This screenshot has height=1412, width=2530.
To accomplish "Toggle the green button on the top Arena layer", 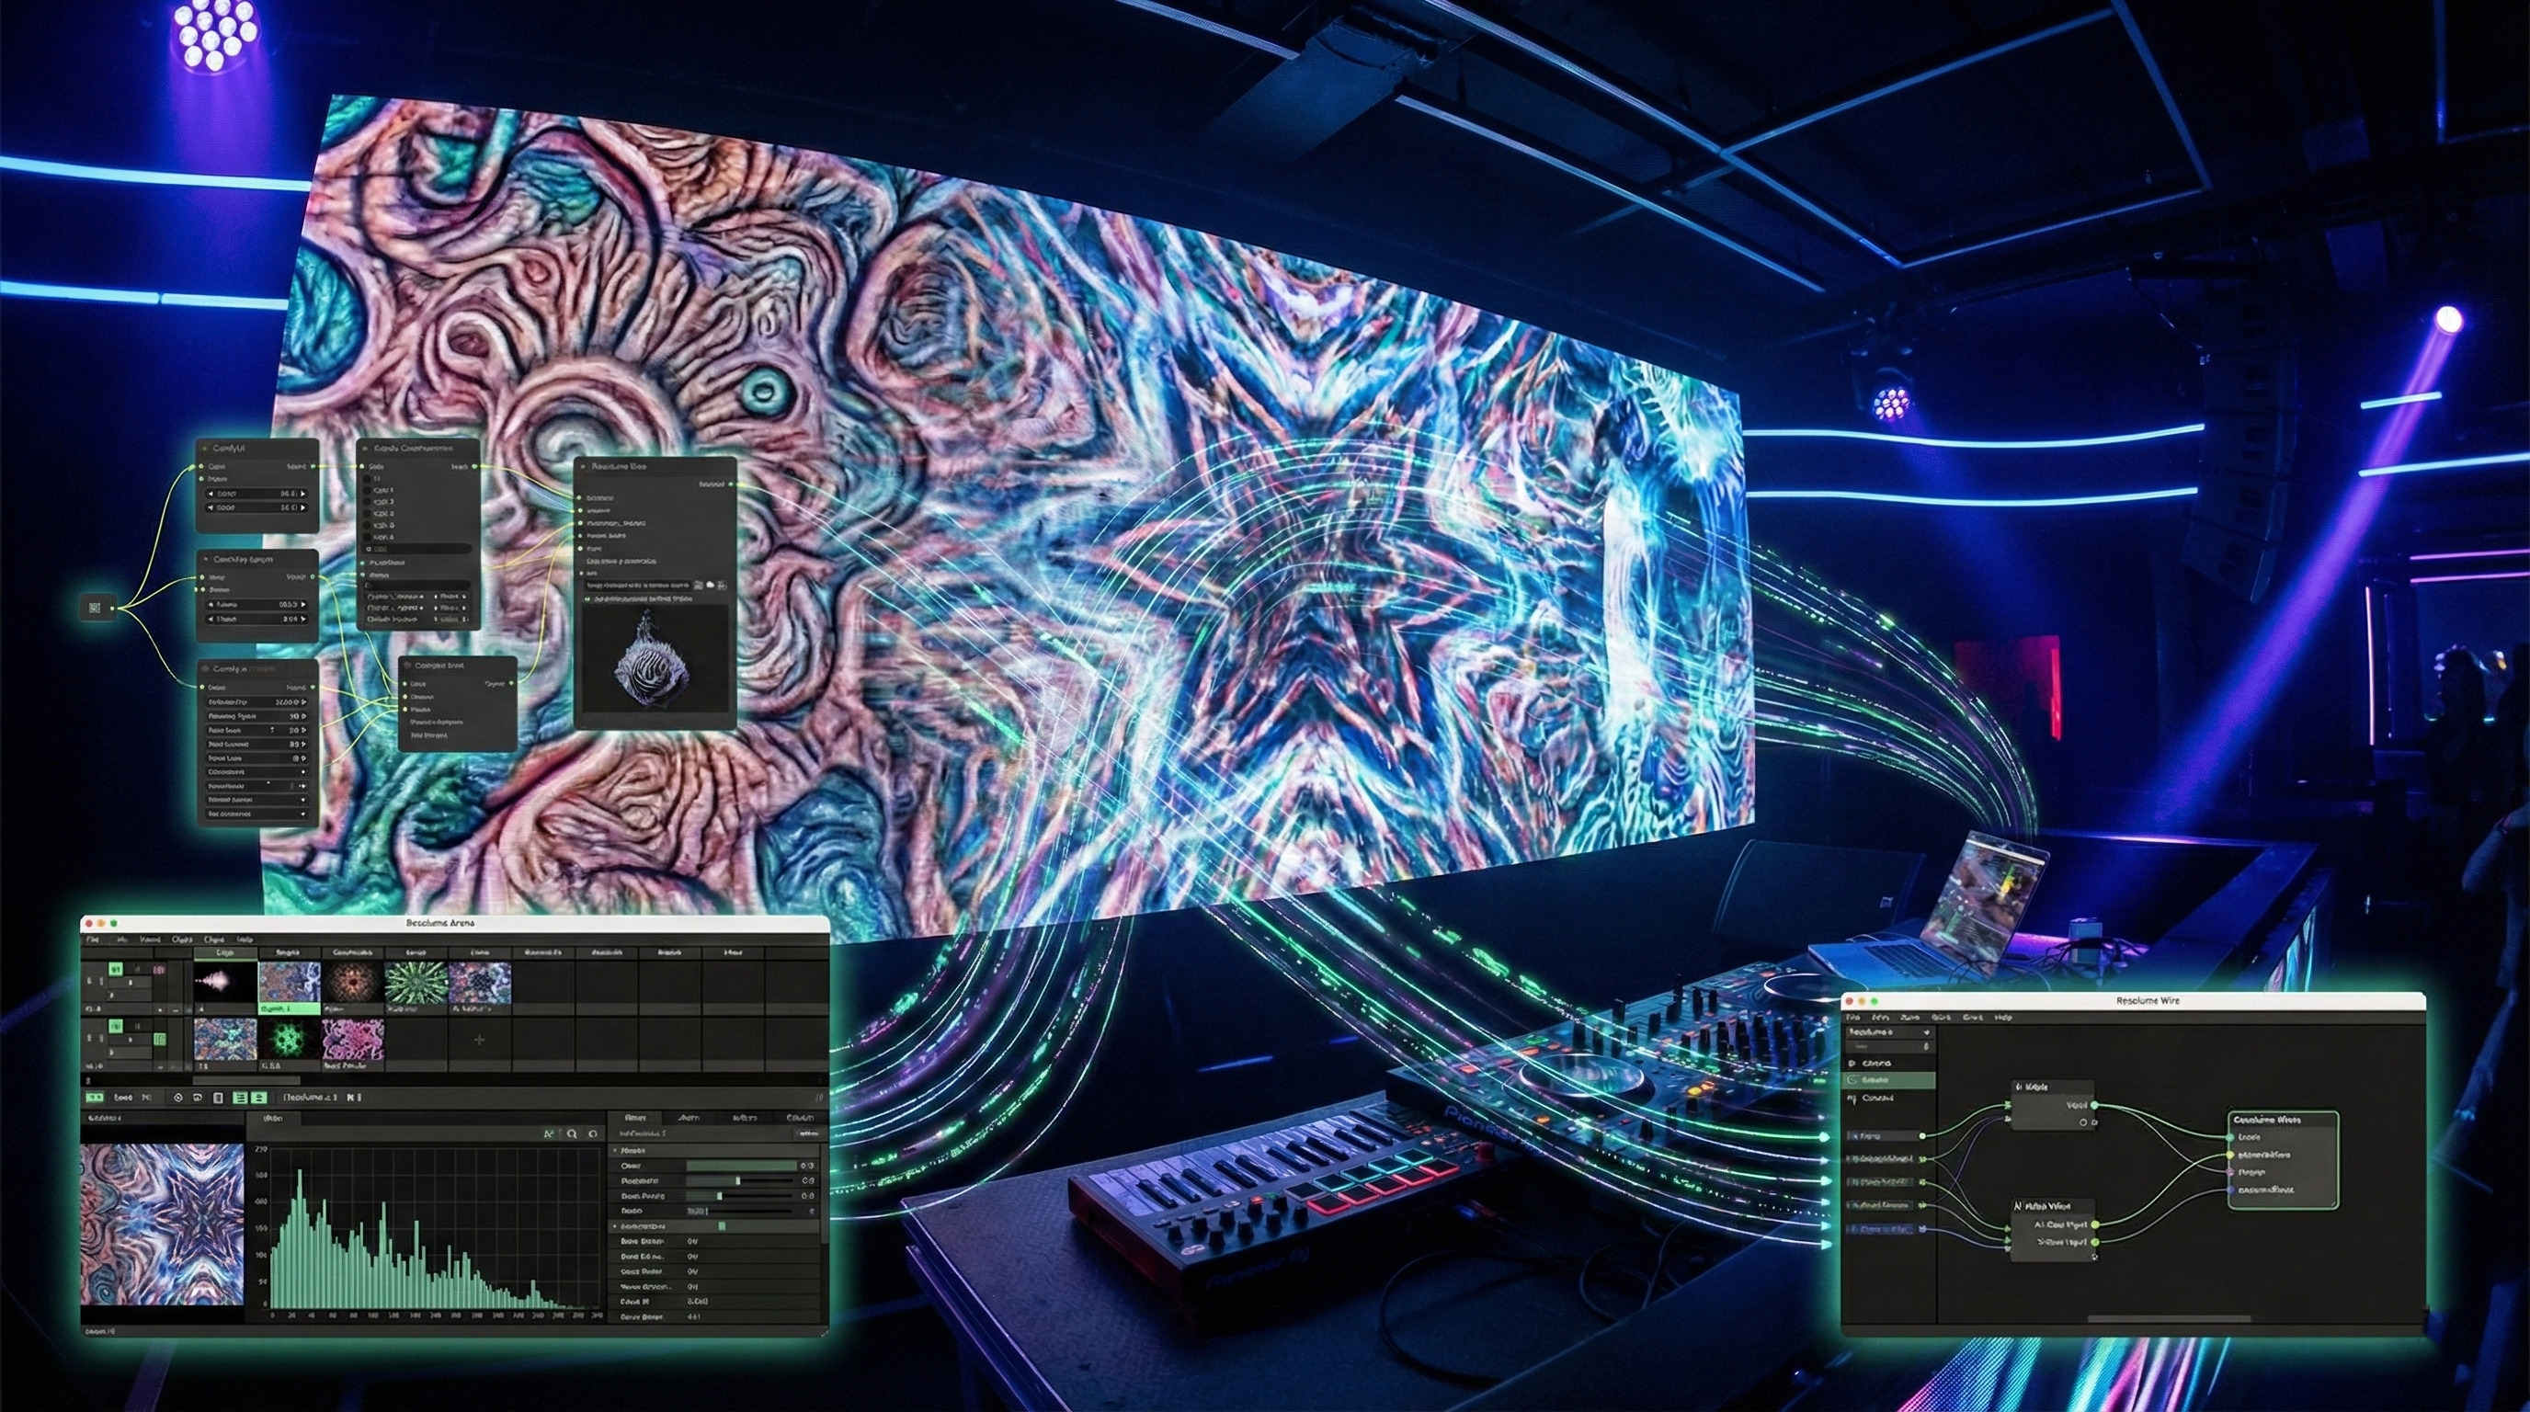I will tap(116, 970).
